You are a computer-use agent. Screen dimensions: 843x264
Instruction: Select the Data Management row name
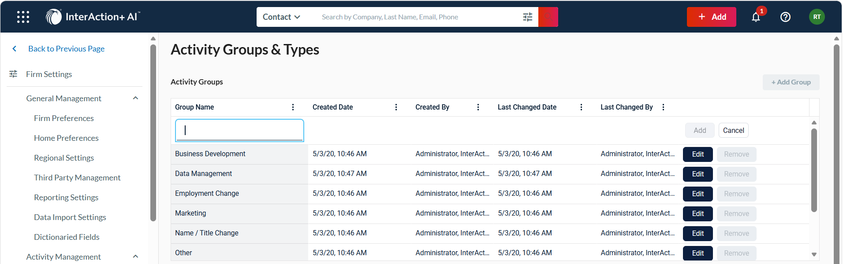click(203, 173)
